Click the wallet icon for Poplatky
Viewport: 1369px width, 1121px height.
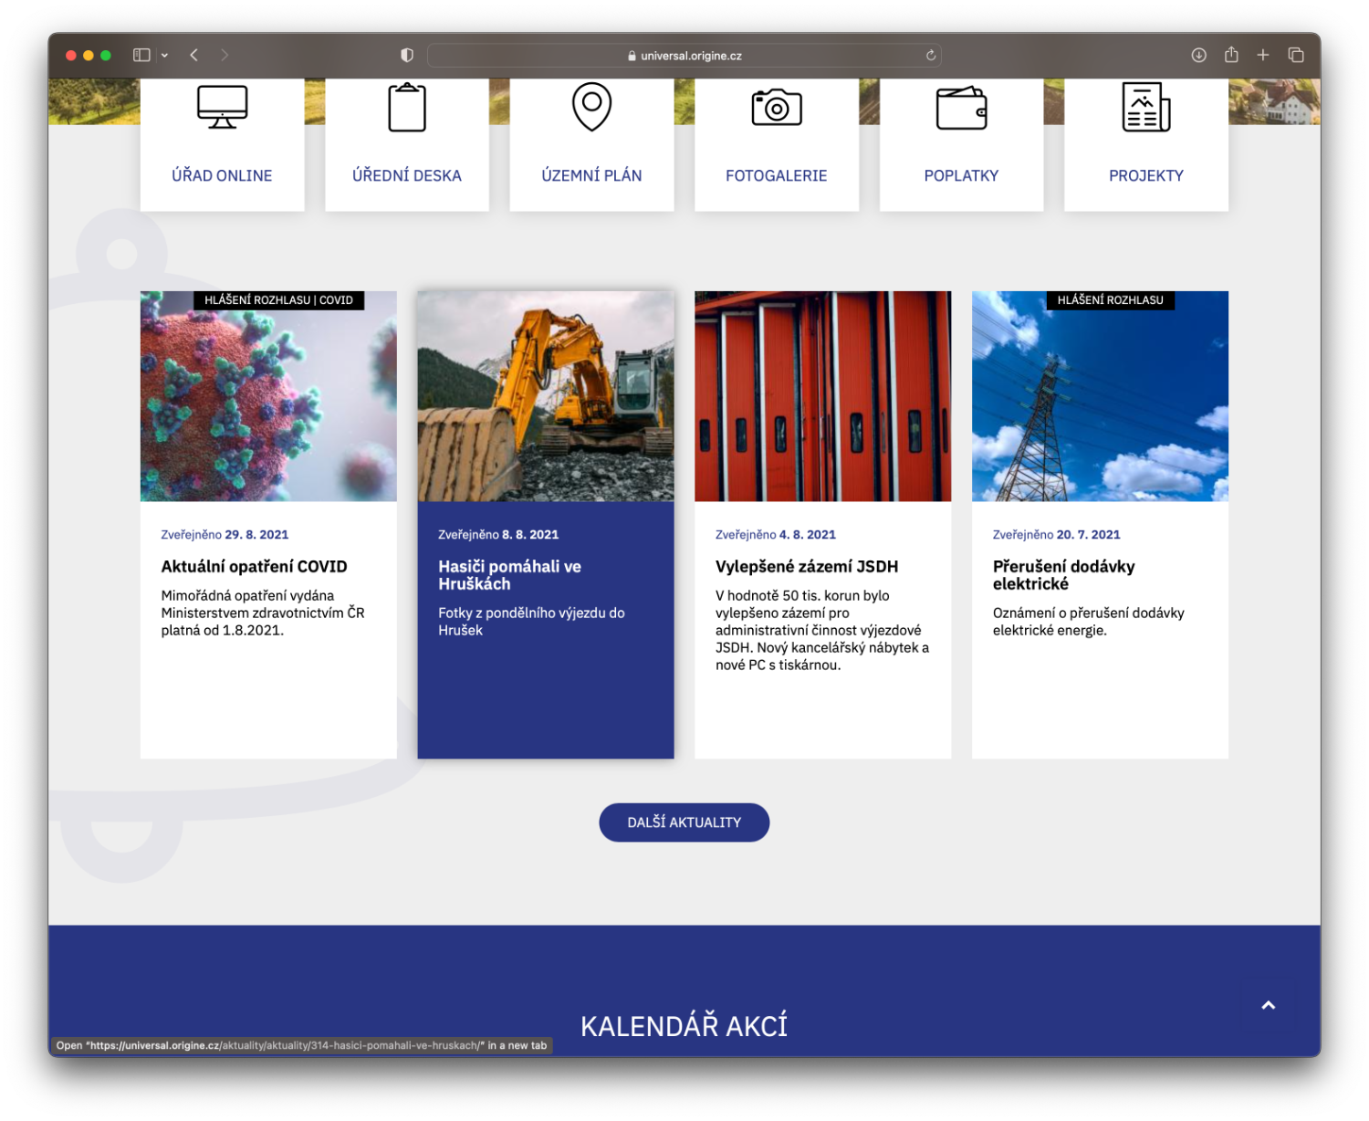(961, 108)
